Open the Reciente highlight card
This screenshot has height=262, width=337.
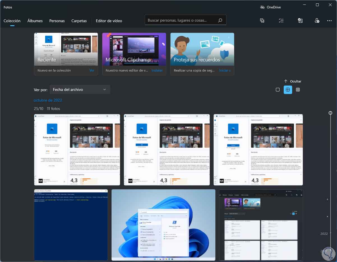(66, 54)
